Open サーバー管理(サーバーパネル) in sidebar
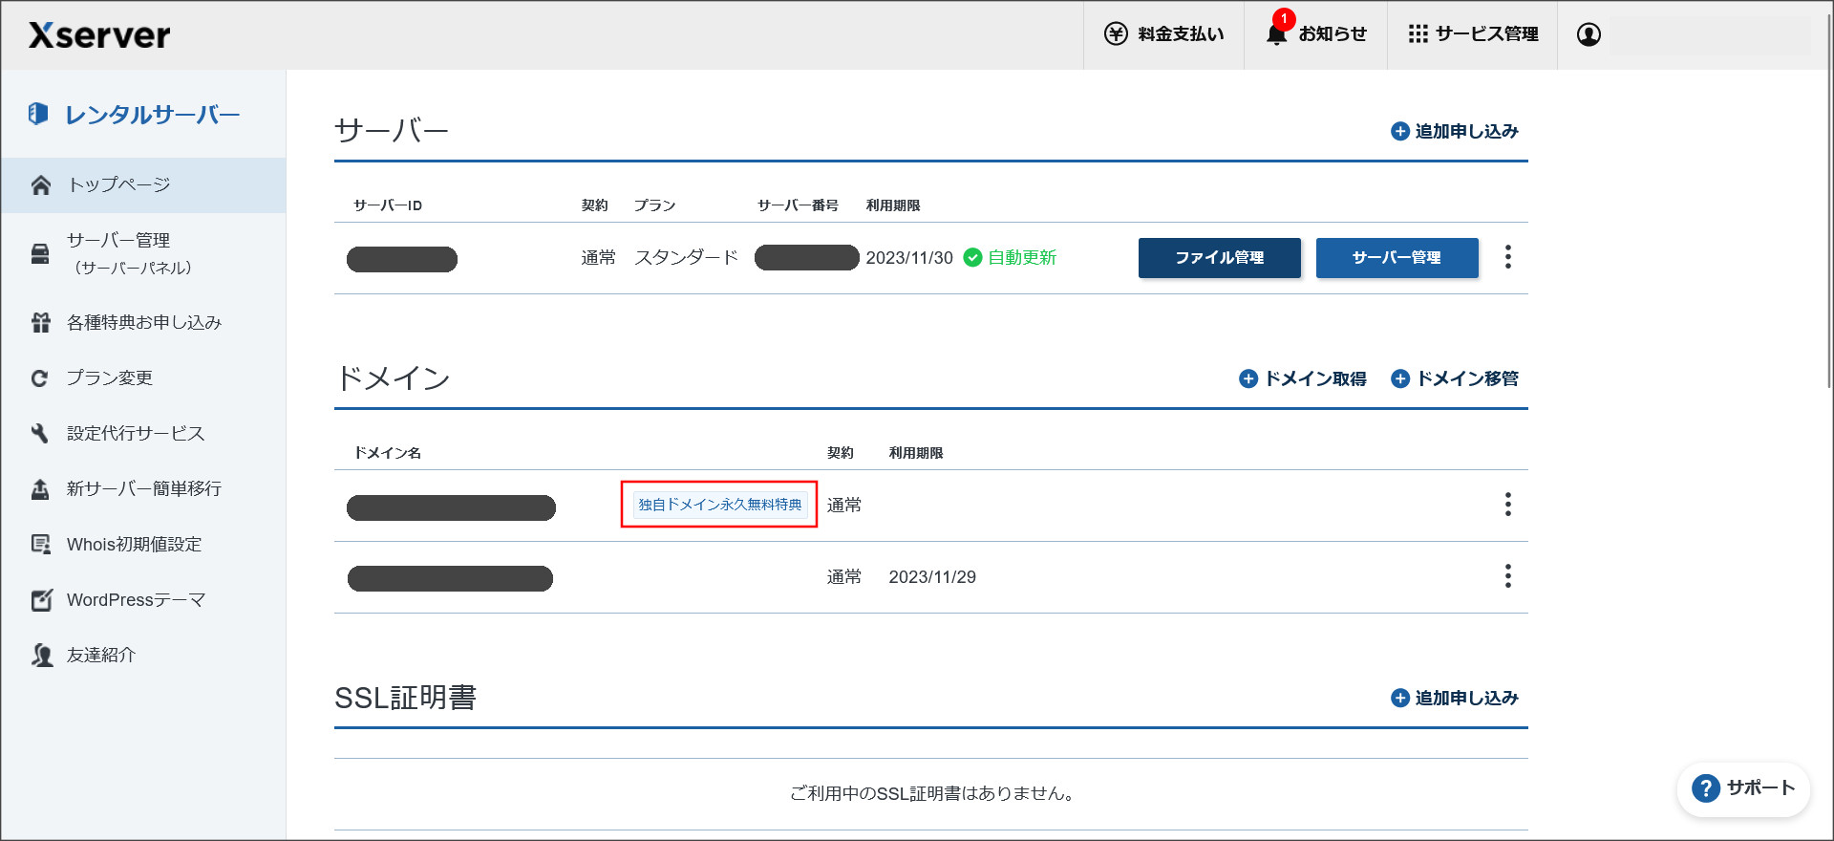Screen dimensions: 1834x841 pyautogui.click(x=143, y=253)
